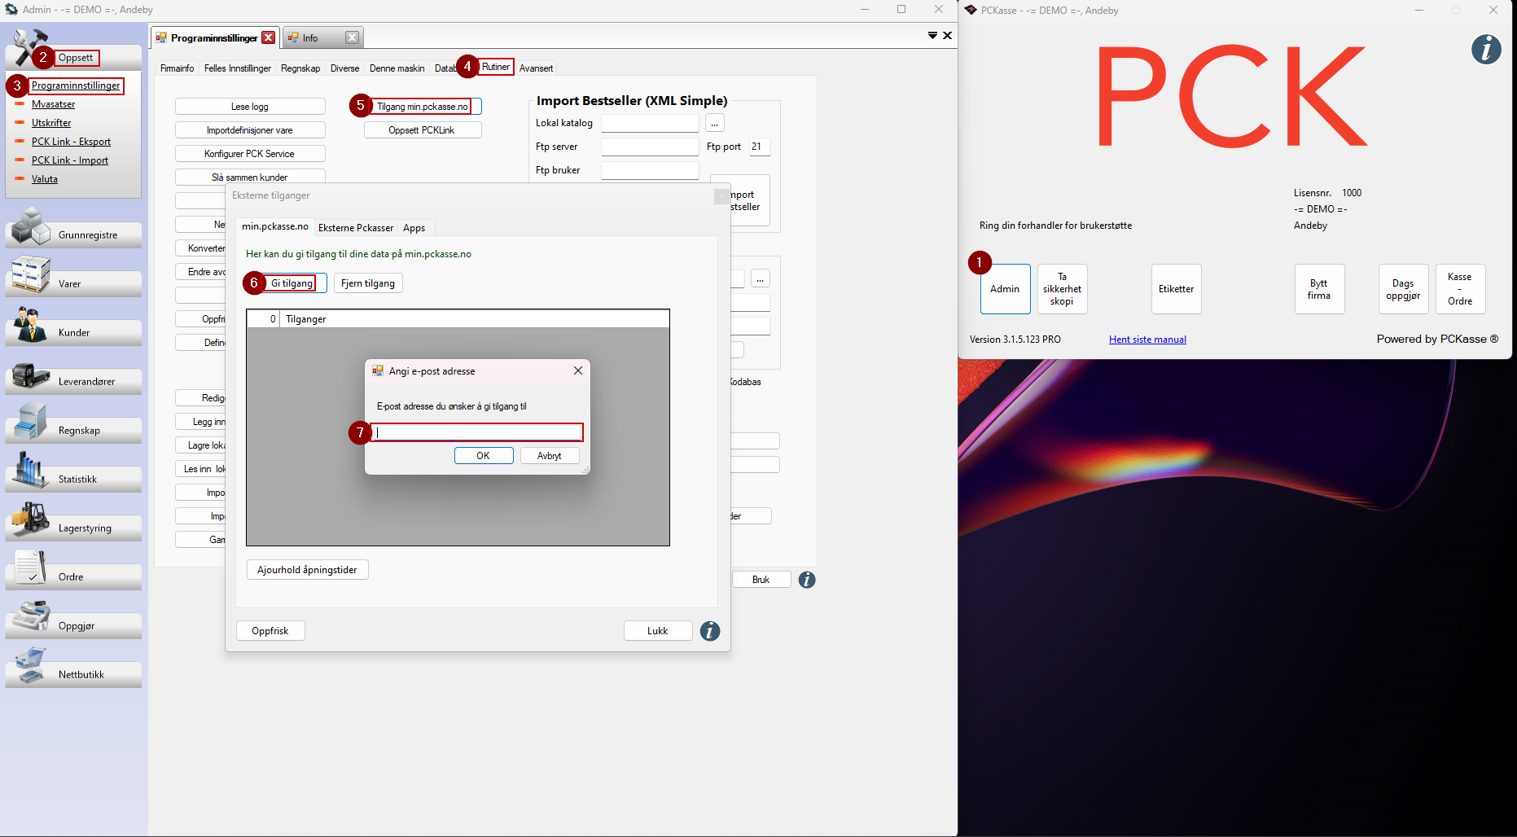Open the Statistikk chart icon section
Screen dimensions: 1517x837
[33, 471]
